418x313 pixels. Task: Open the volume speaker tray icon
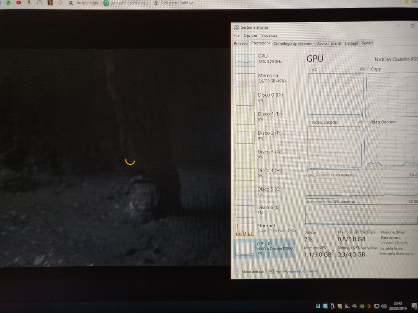coord(384,306)
